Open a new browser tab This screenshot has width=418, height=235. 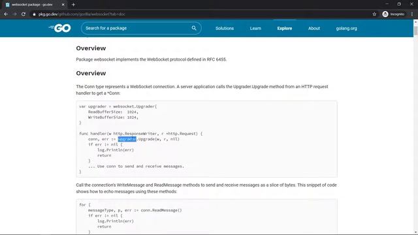(x=73, y=5)
